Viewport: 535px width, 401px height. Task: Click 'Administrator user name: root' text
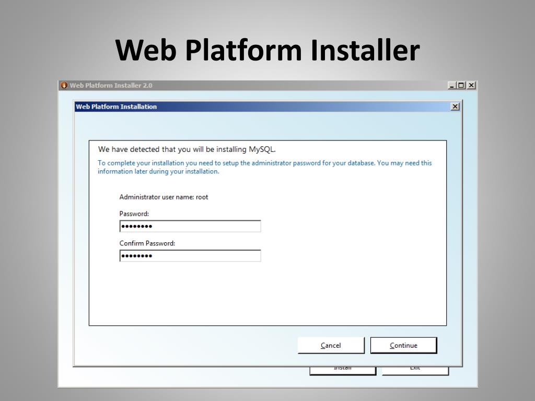[164, 197]
